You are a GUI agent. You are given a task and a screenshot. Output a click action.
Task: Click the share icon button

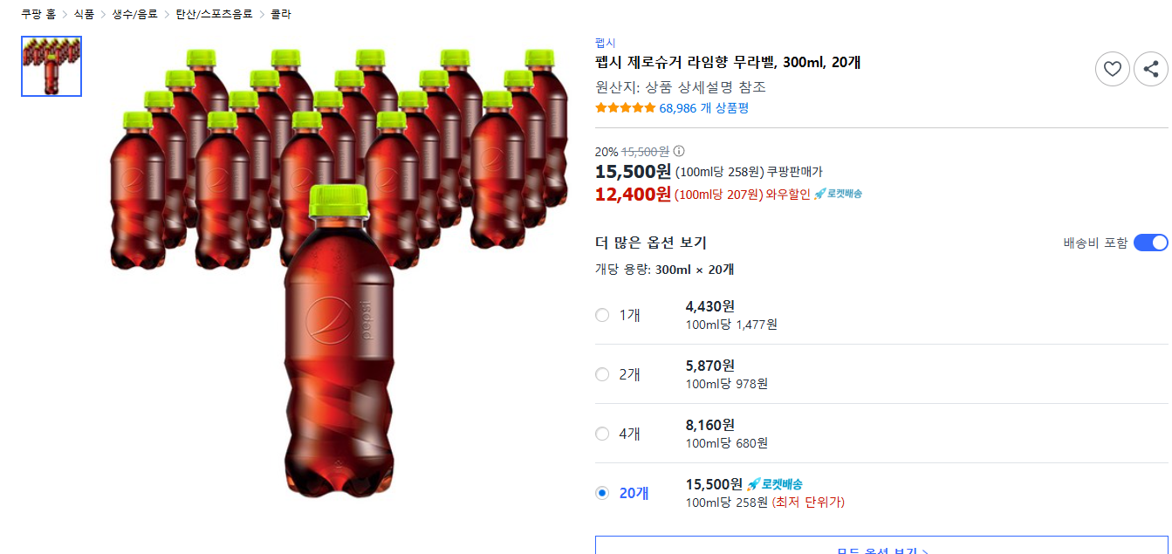tap(1150, 69)
